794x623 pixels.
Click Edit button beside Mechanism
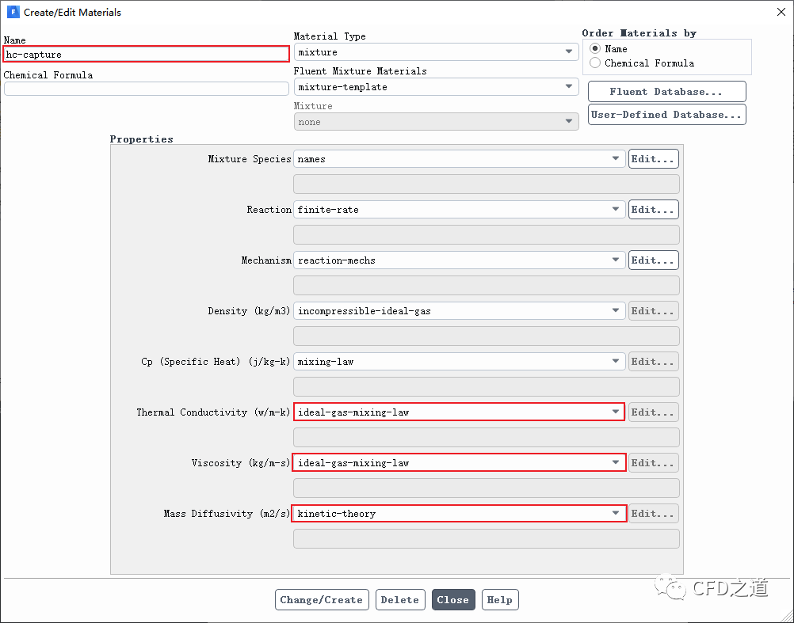[653, 260]
